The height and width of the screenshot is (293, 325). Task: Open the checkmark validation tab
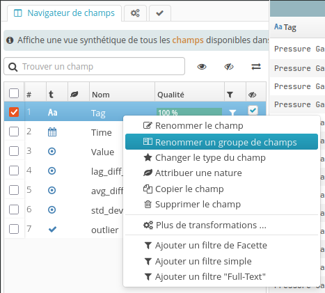160,13
